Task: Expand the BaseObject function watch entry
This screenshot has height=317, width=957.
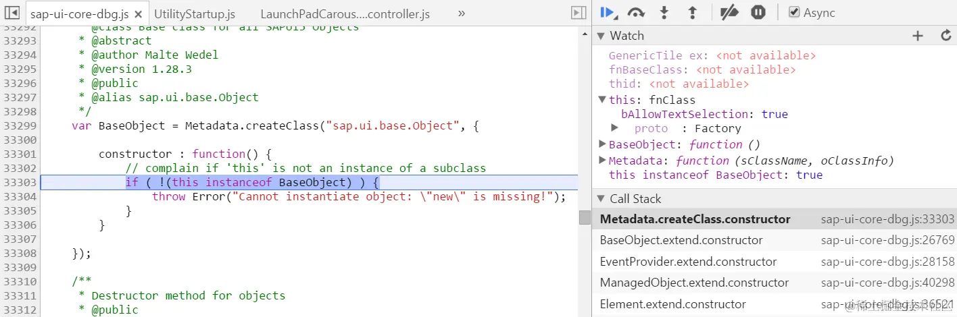Action: 602,144
